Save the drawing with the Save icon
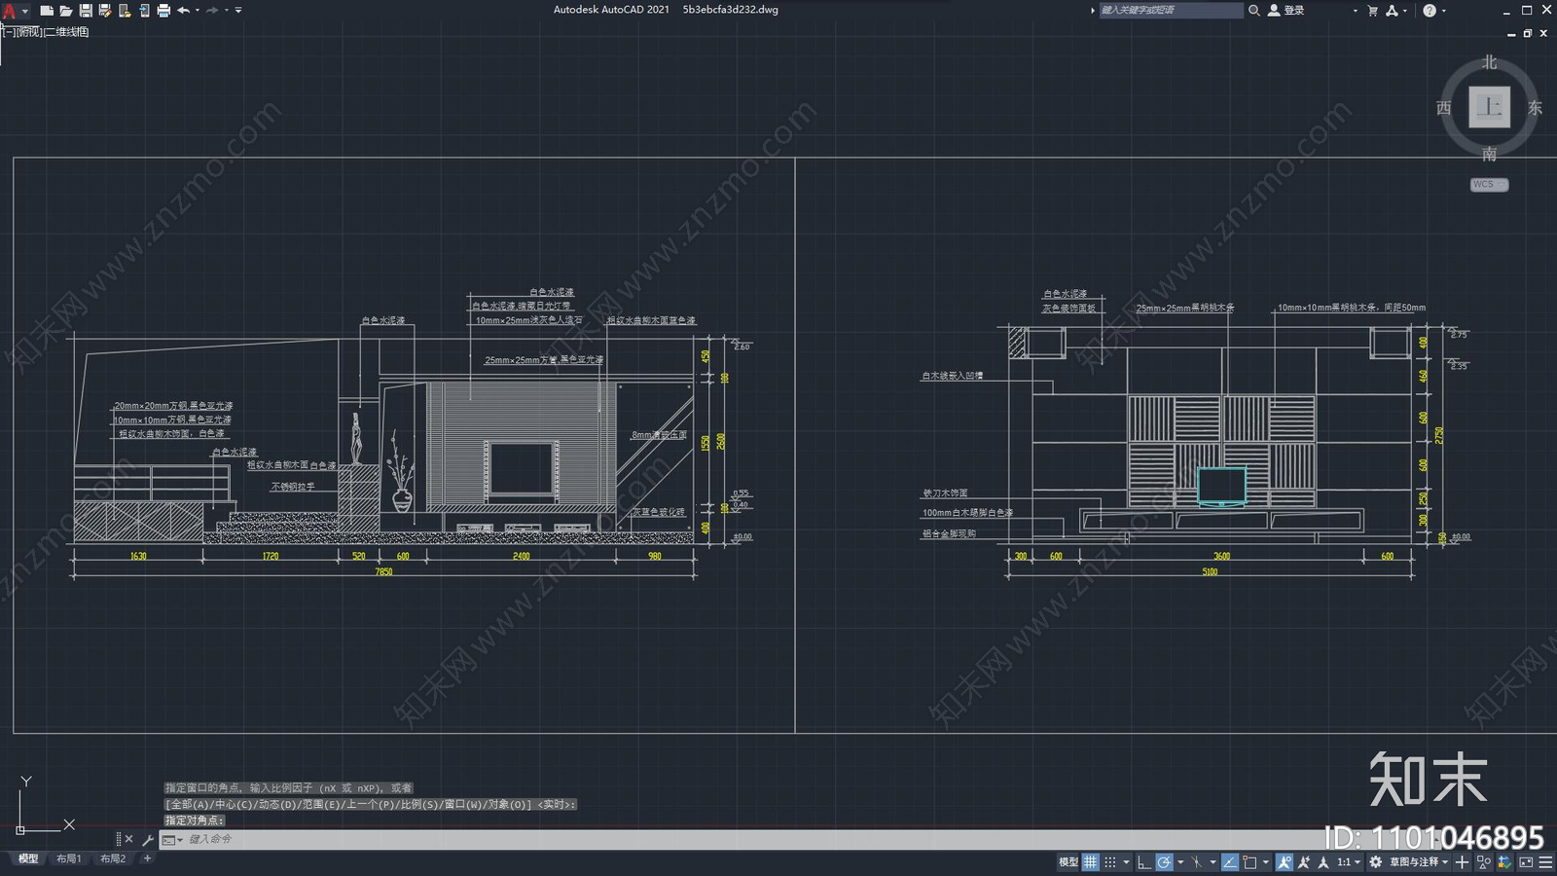Screen dimensions: 1557x876 tap(86, 11)
